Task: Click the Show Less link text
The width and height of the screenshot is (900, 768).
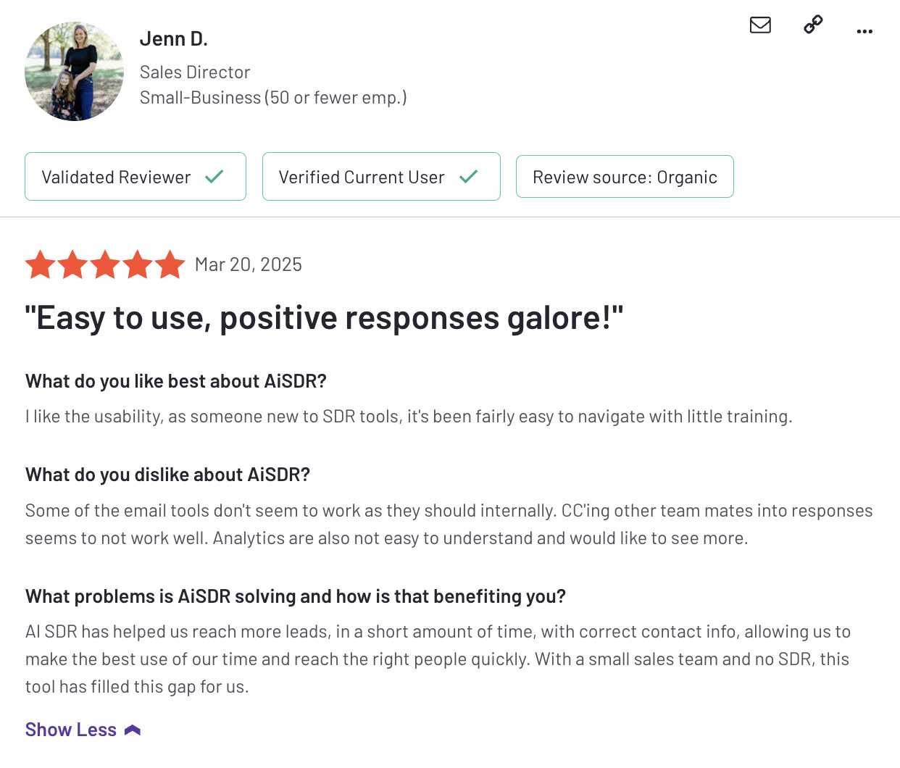Action: (x=71, y=730)
